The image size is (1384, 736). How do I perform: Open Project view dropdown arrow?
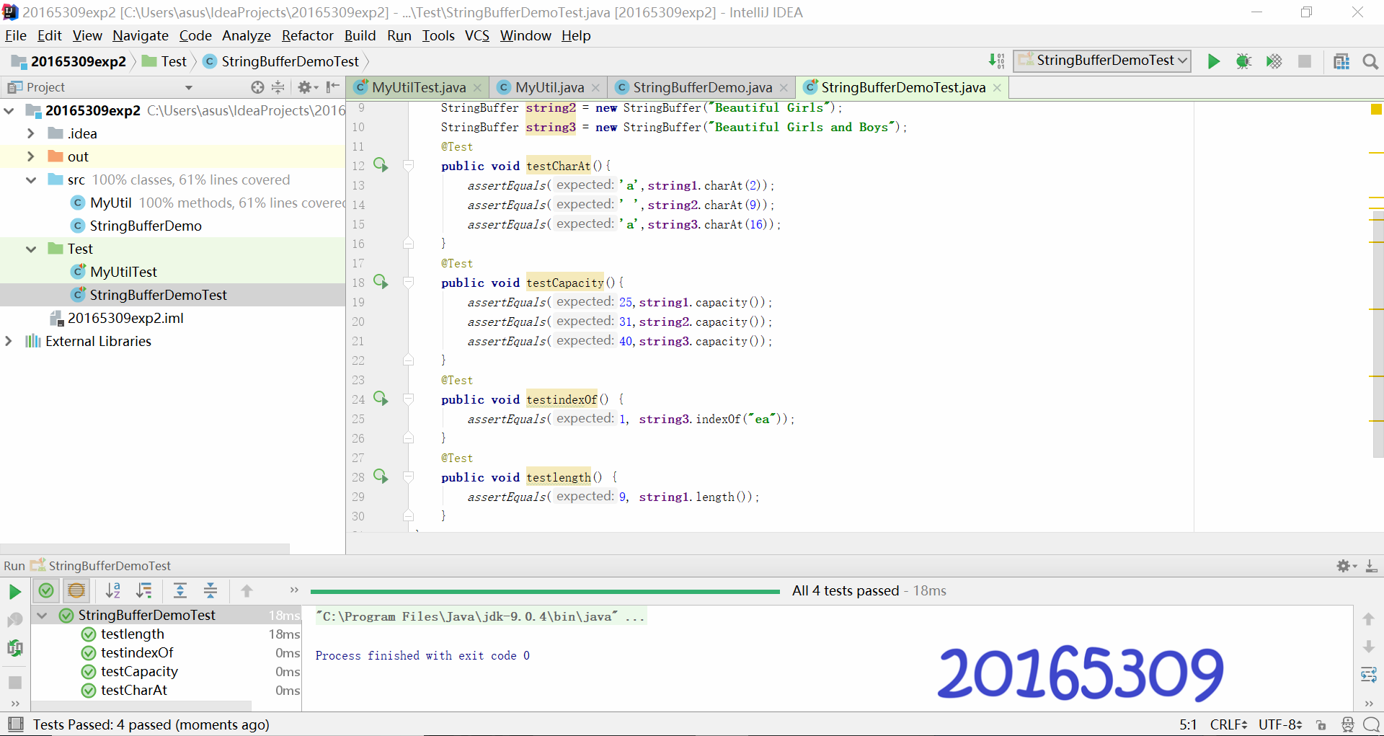189,88
